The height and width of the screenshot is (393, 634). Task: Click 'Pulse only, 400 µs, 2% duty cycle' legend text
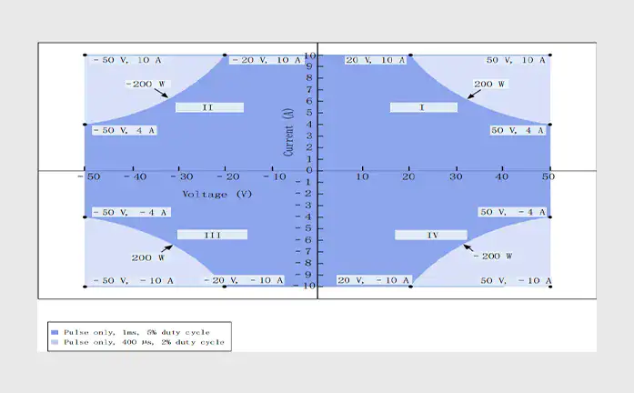144,342
